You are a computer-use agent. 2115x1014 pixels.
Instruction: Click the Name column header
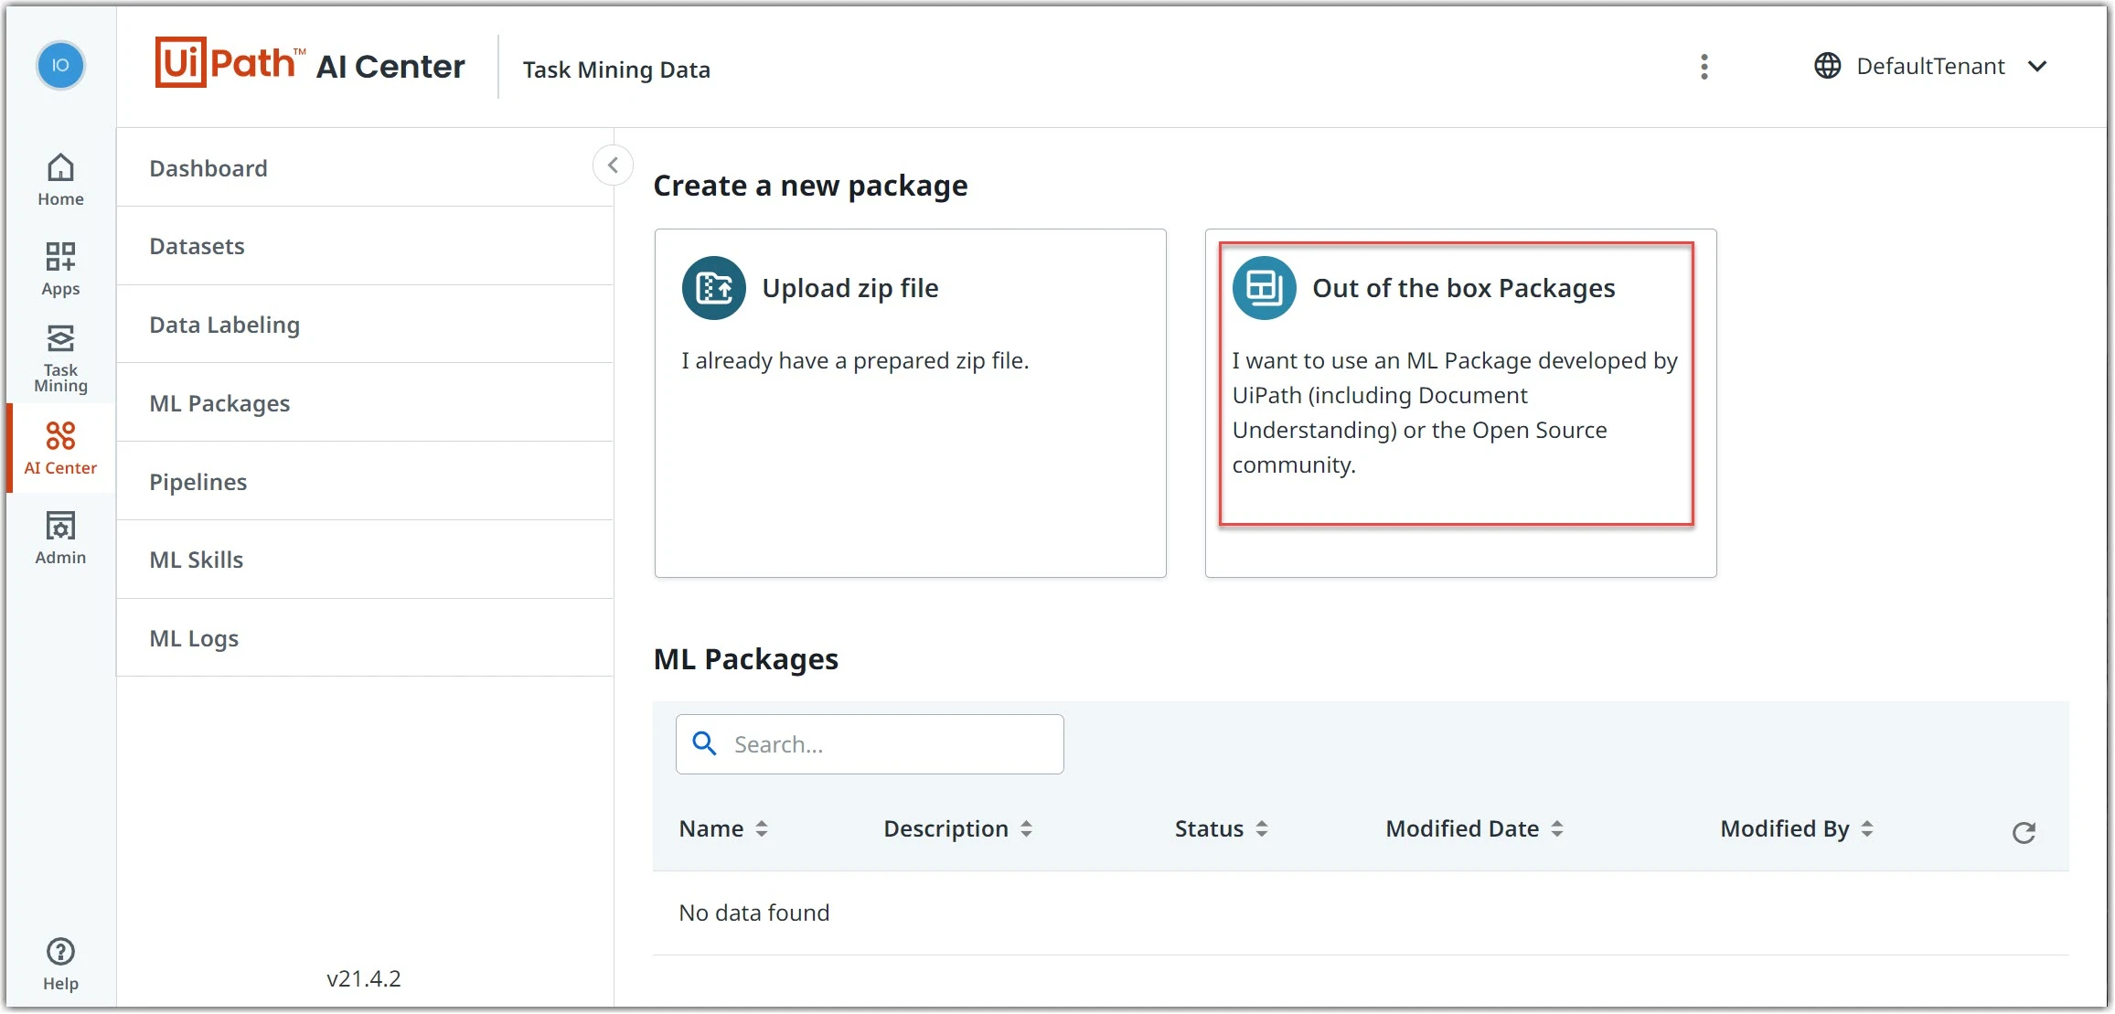coord(710,829)
